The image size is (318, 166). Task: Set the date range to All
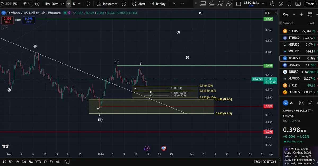58,161
